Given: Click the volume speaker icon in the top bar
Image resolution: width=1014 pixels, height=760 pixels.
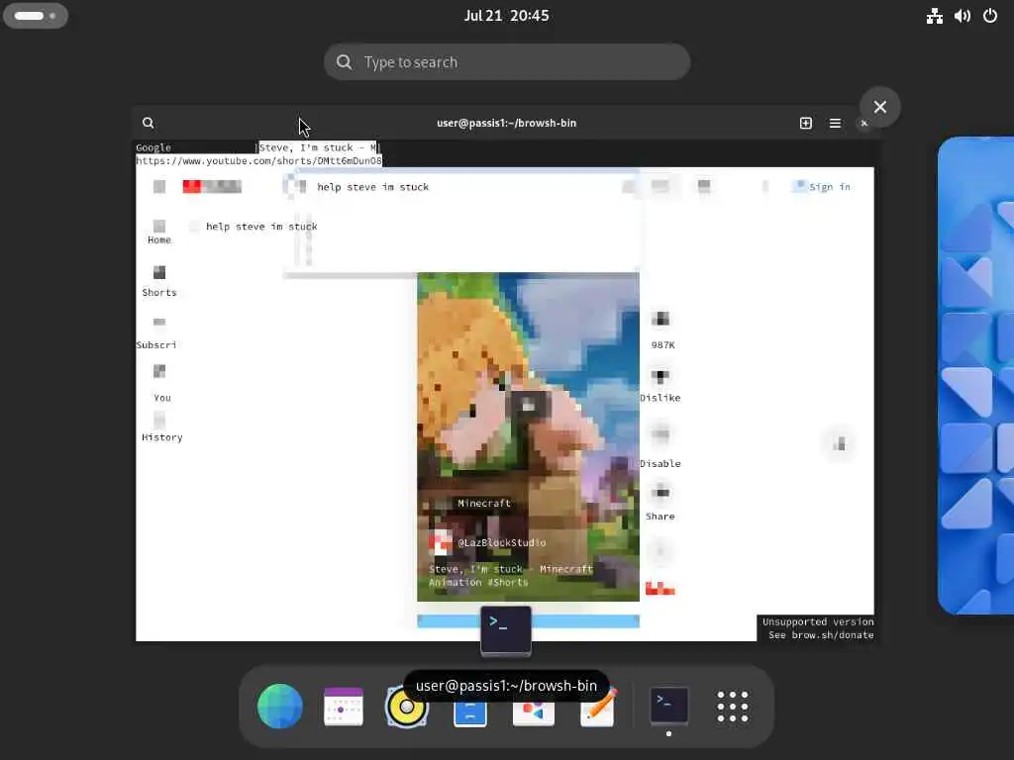Looking at the screenshot, I should pyautogui.click(x=962, y=16).
